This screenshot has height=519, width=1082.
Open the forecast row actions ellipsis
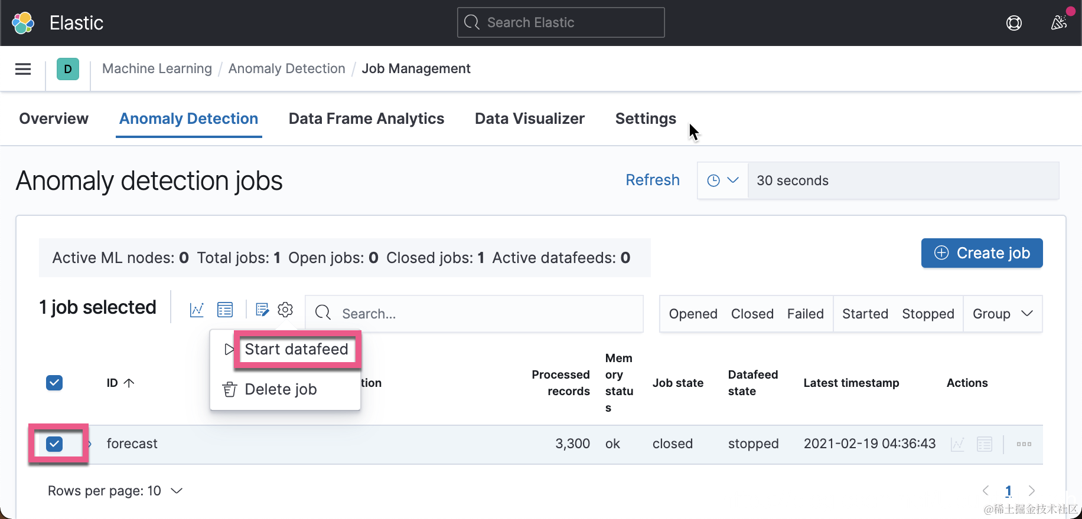pyautogui.click(x=1024, y=444)
